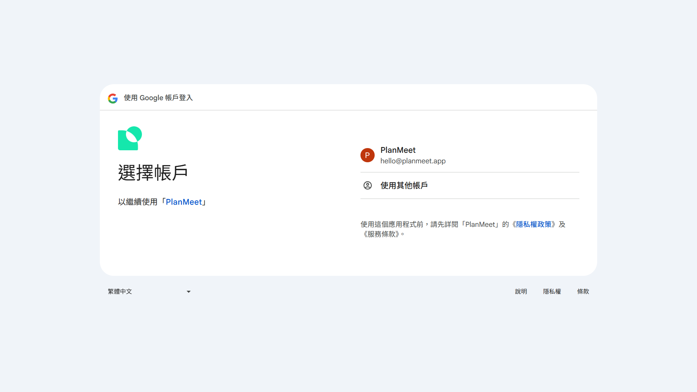This screenshot has height=392, width=697.
Task: Select 使用其他帳戶 to sign in differently
Action: point(404,185)
